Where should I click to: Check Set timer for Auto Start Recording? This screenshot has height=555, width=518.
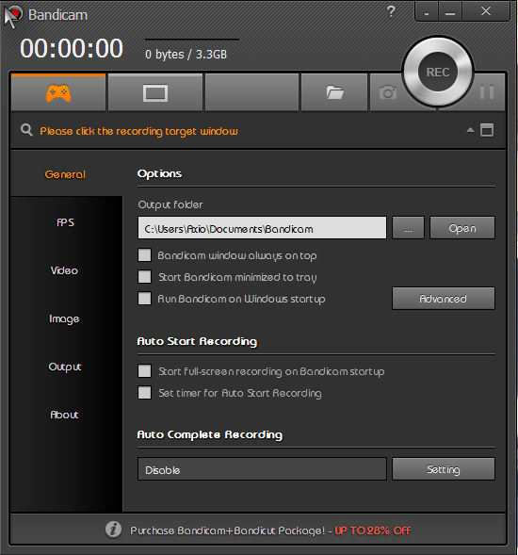click(x=144, y=393)
